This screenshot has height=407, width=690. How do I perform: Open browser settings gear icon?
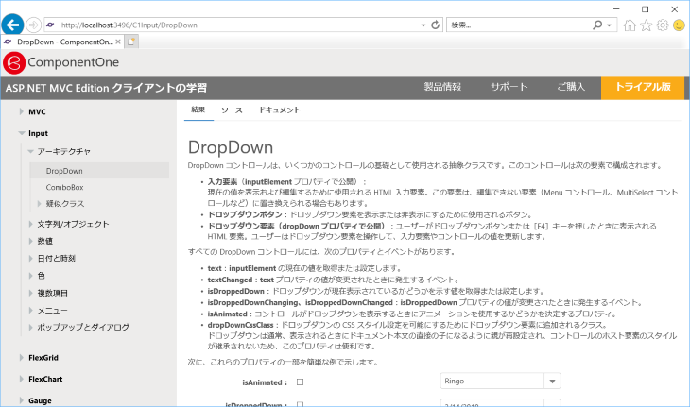pos(663,25)
